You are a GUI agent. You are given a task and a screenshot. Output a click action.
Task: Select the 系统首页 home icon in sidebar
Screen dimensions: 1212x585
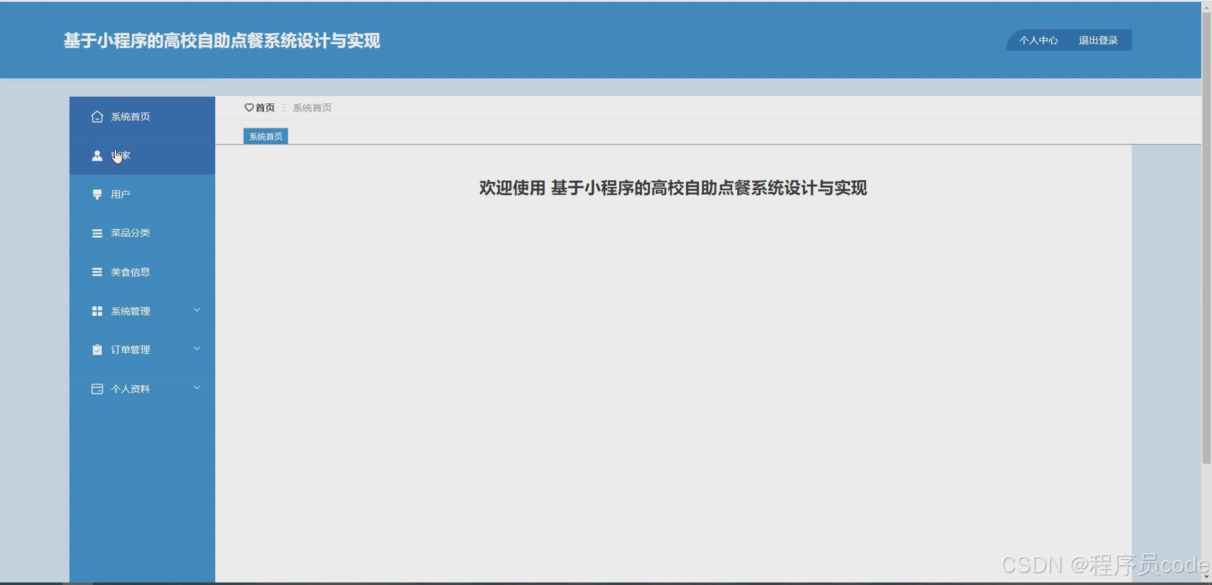97,117
